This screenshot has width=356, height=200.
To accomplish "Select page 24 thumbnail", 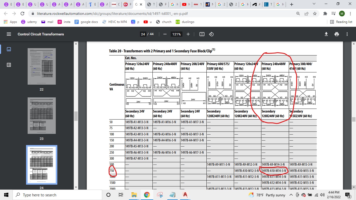I will coord(42,165).
